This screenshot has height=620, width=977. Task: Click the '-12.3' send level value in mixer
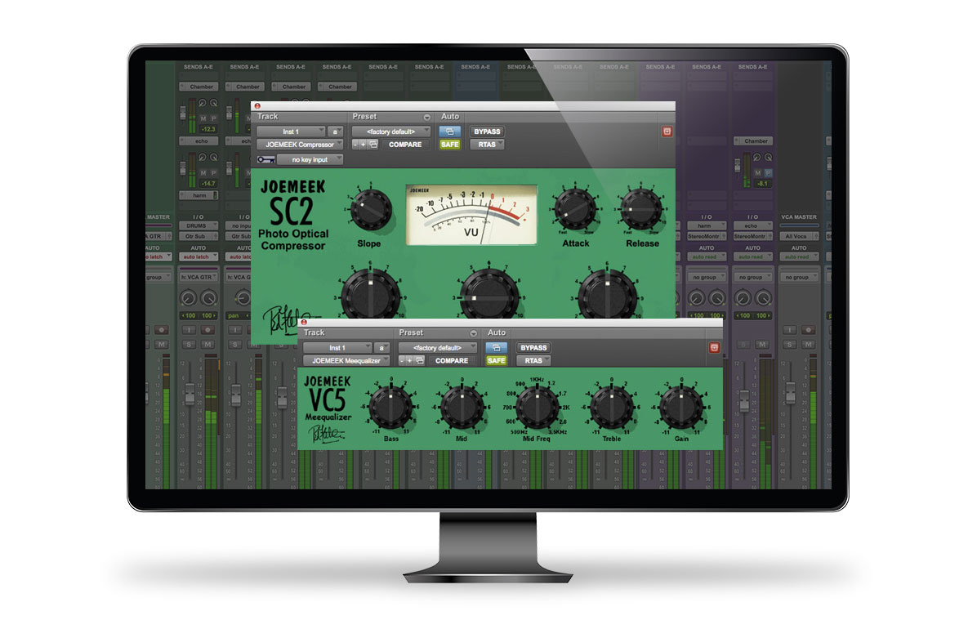(x=208, y=130)
